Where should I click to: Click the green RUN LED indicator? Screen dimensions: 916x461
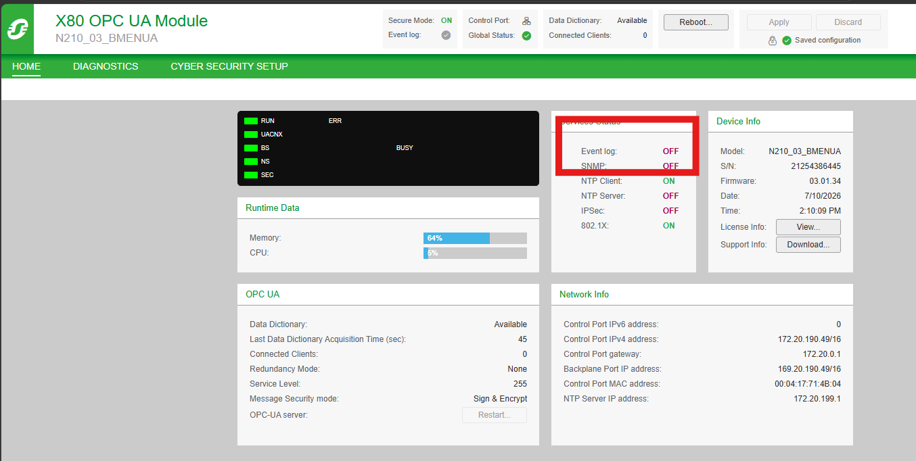point(251,121)
